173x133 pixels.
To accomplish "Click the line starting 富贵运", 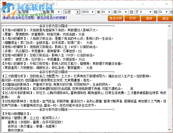I will point(35,122).
